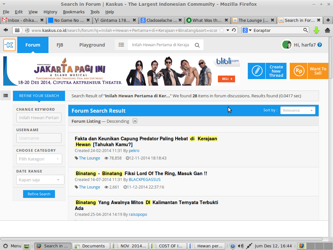Switch to The Lounge browser tab
The height and width of the screenshot is (250, 333).
(x=253, y=20)
